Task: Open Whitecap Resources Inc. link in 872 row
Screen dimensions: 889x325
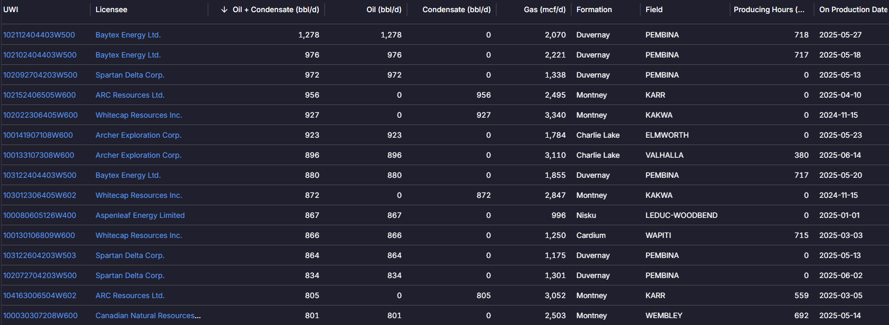Action: (x=139, y=195)
